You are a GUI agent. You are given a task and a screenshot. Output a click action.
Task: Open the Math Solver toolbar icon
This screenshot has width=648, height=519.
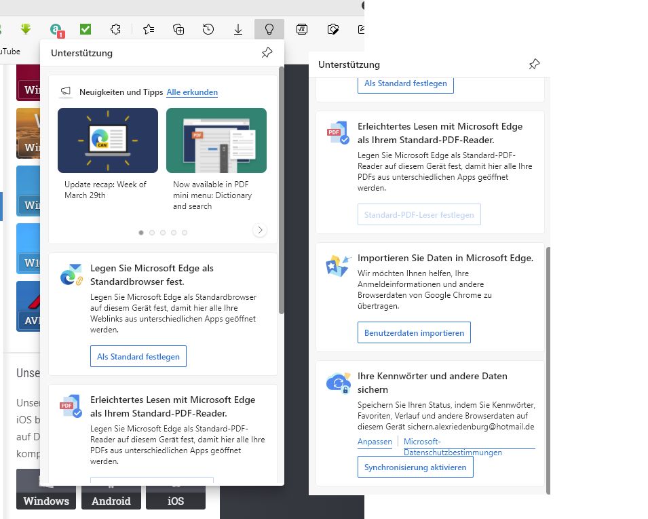coord(302,29)
